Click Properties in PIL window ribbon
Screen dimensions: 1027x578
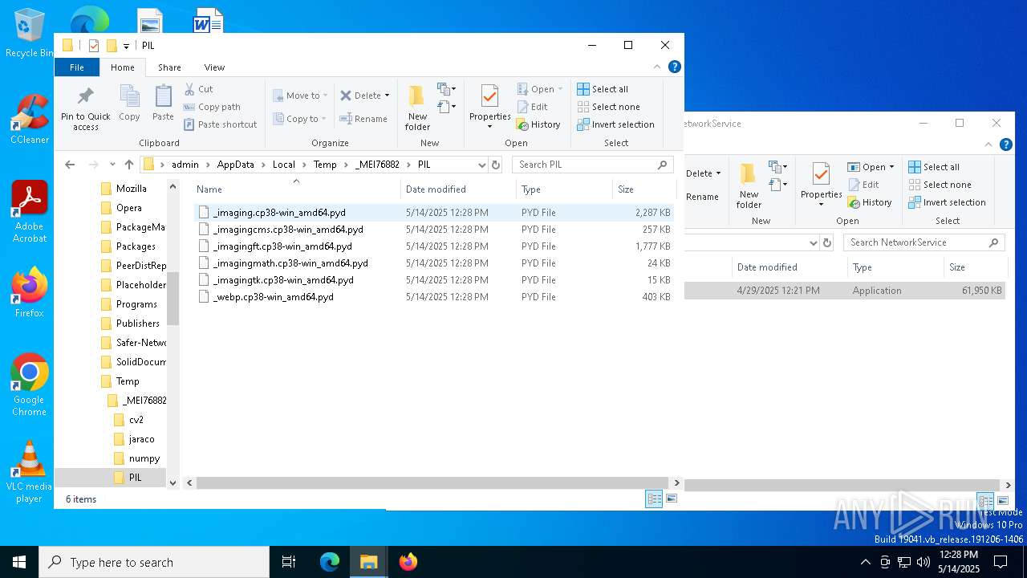coord(489,108)
